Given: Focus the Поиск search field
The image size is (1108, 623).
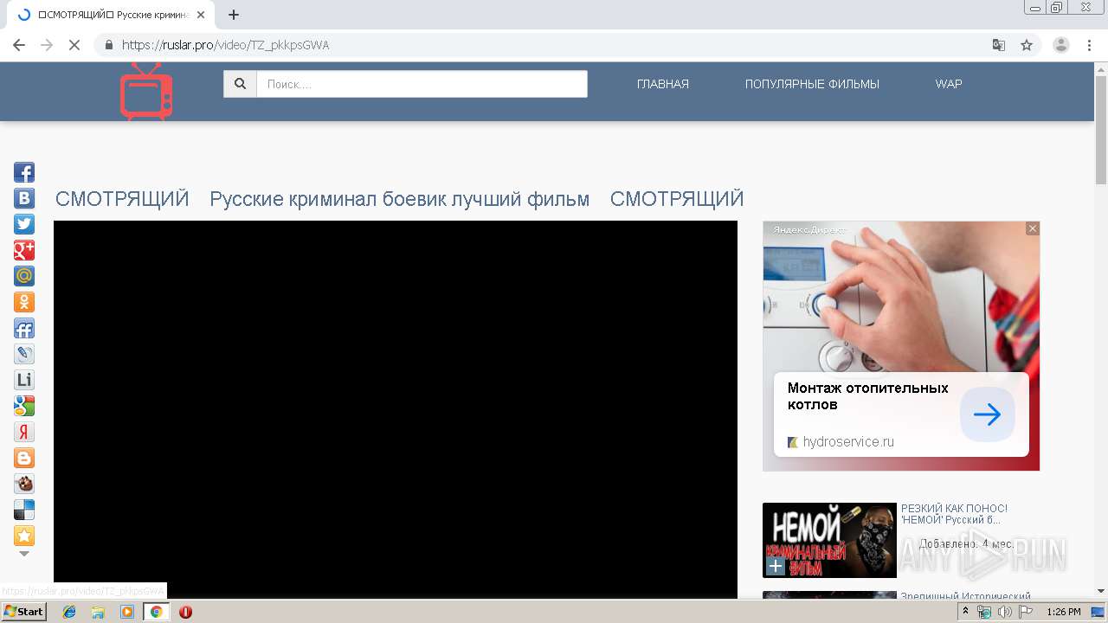Looking at the screenshot, I should [x=422, y=84].
